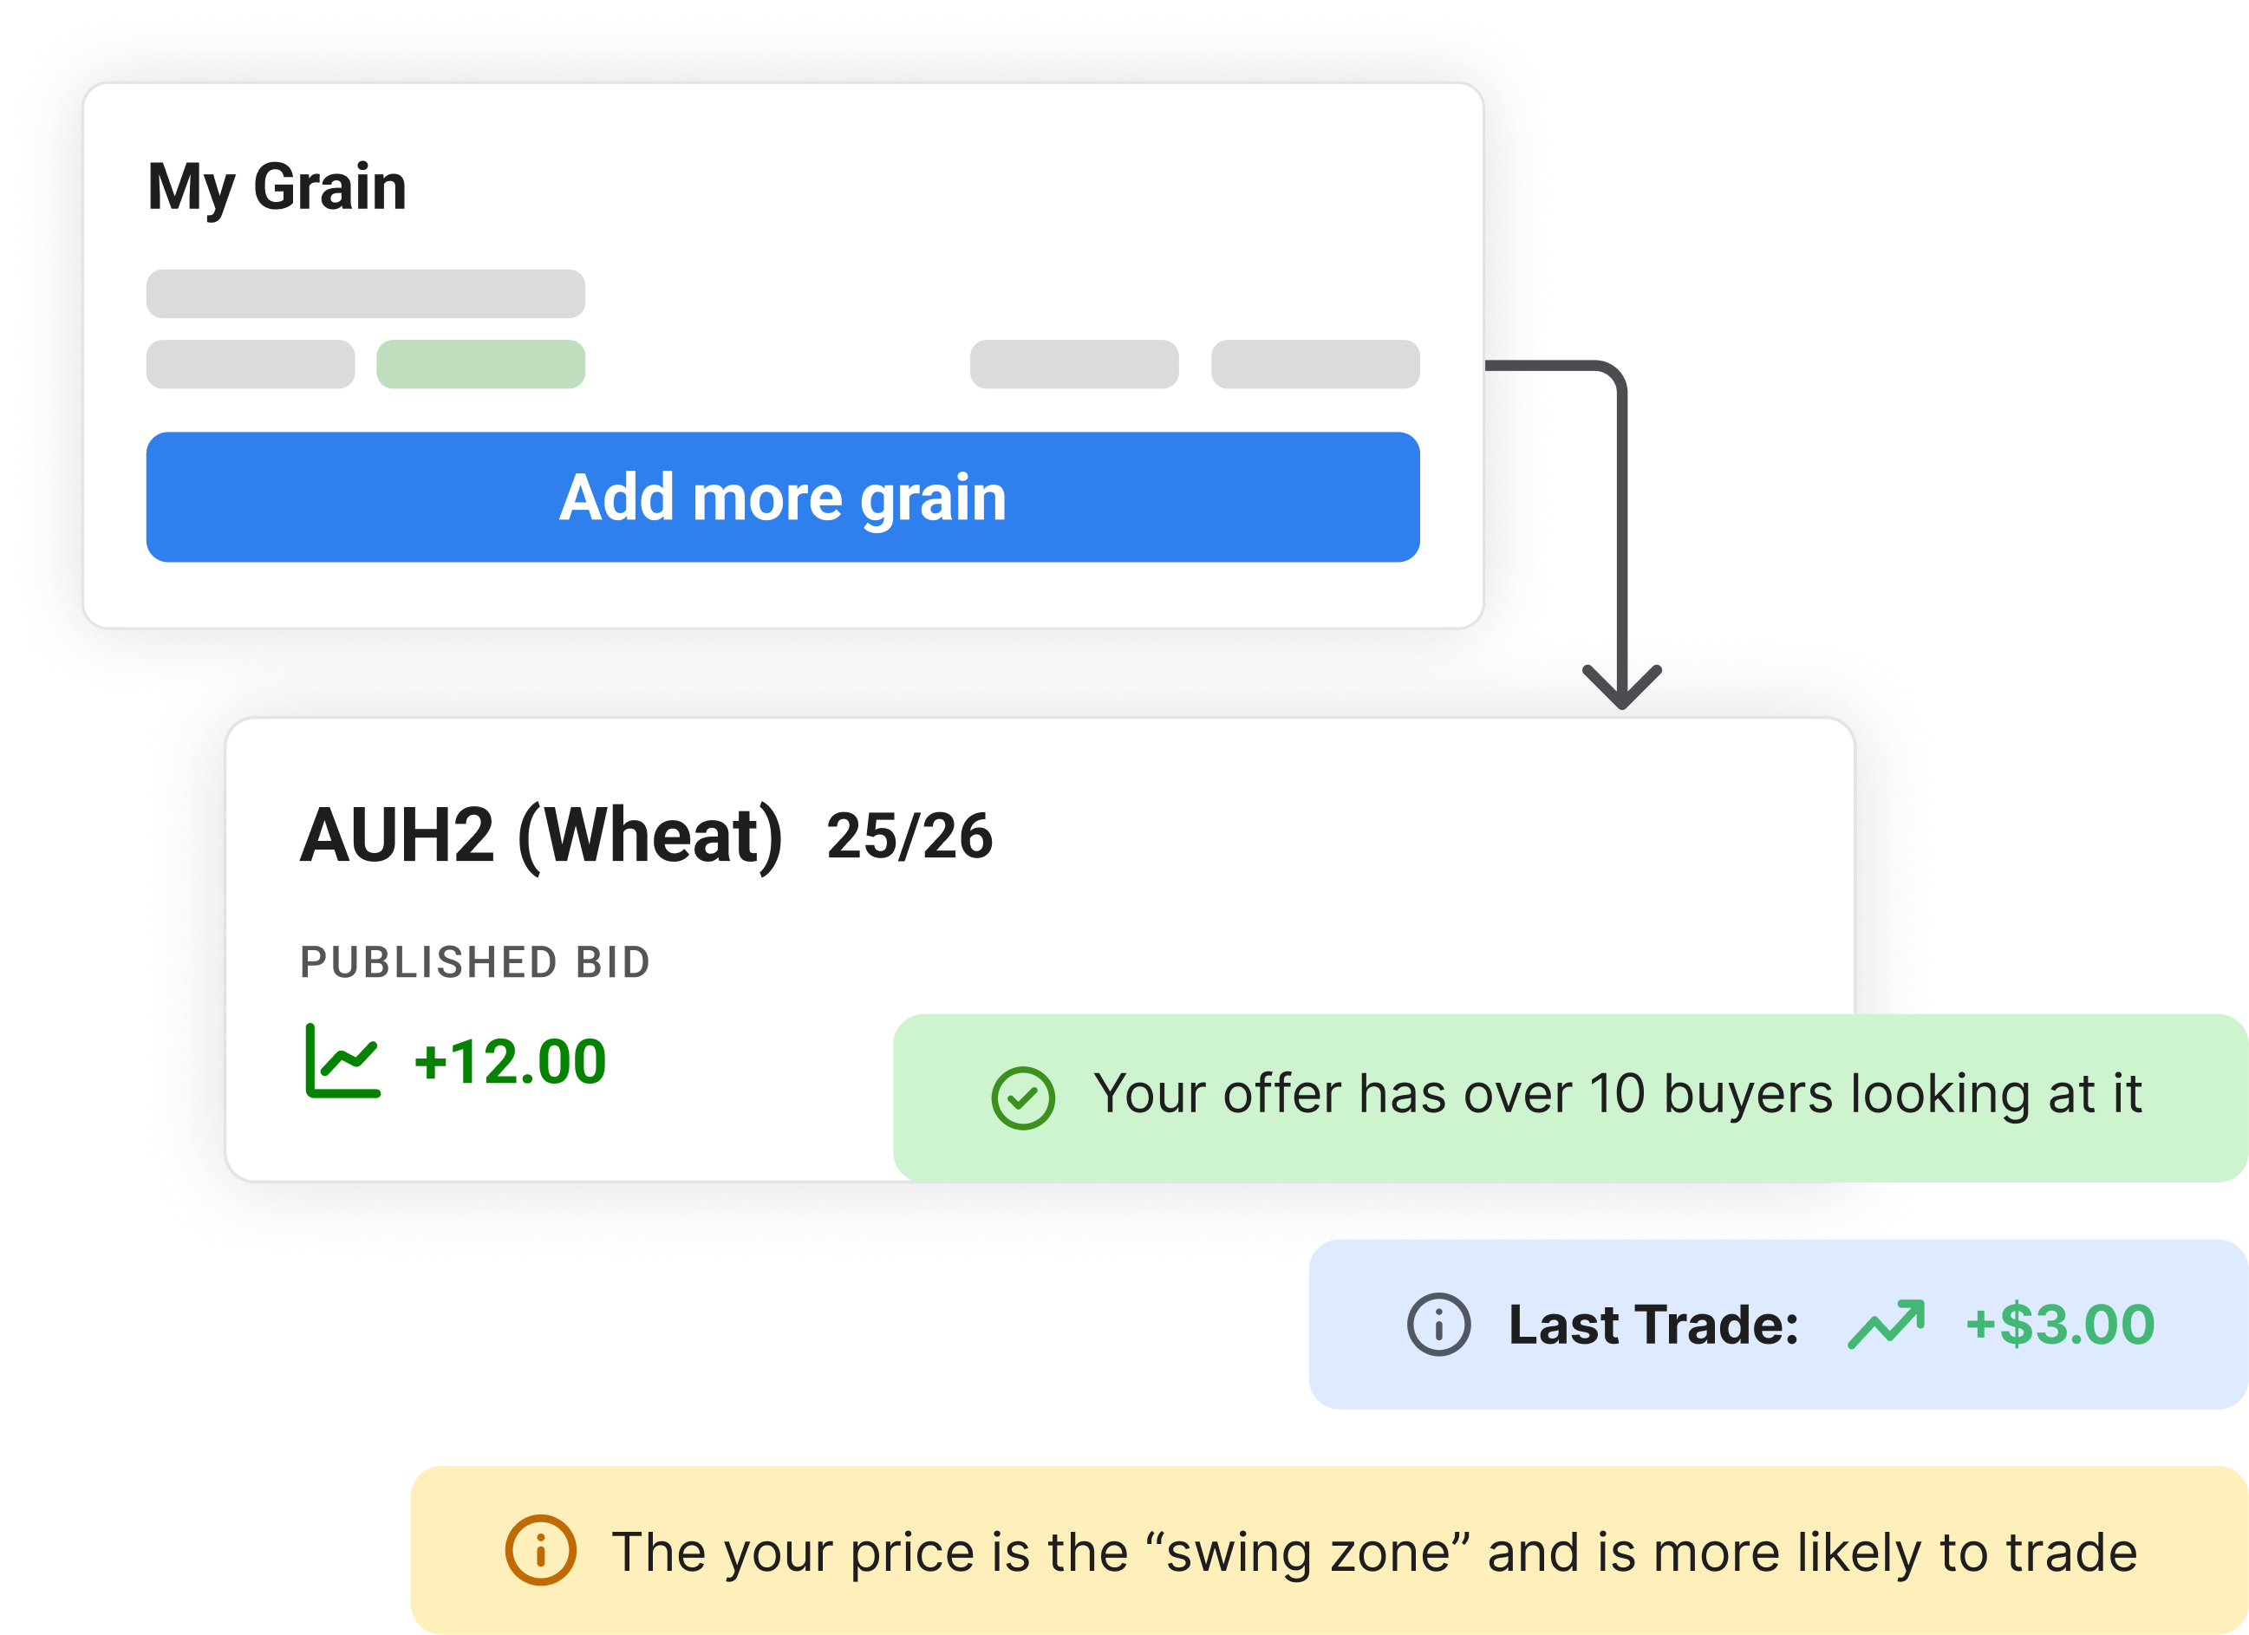Click the 25/26 season label
Image resolution: width=2249 pixels, height=1635 pixels.
(909, 836)
